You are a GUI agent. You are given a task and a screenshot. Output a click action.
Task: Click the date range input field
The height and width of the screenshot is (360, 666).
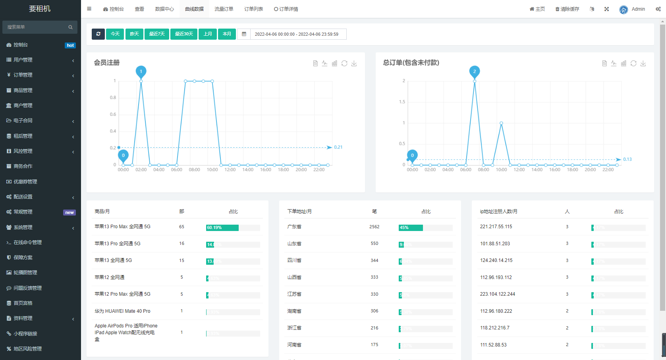click(298, 34)
